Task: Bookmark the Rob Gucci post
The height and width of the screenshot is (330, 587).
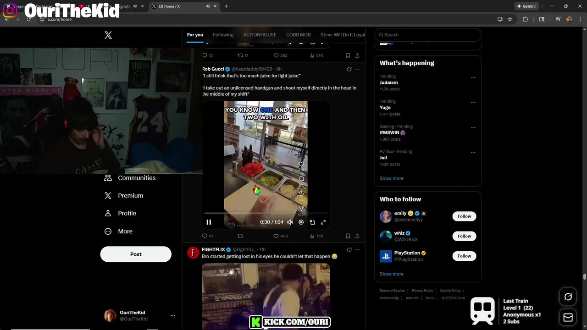Action: (348, 236)
